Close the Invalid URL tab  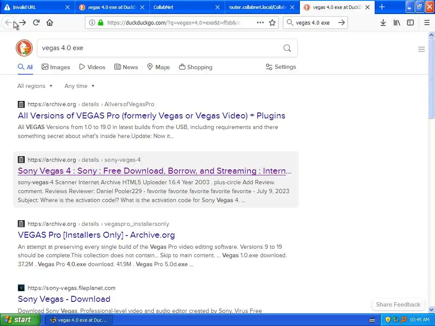pyautogui.click(x=68, y=7)
